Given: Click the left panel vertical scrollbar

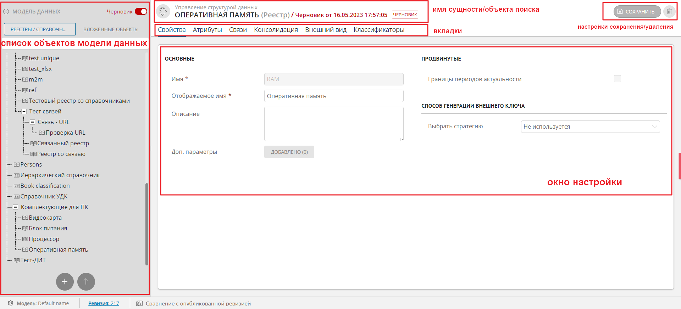Looking at the screenshot, I should pos(146,223).
